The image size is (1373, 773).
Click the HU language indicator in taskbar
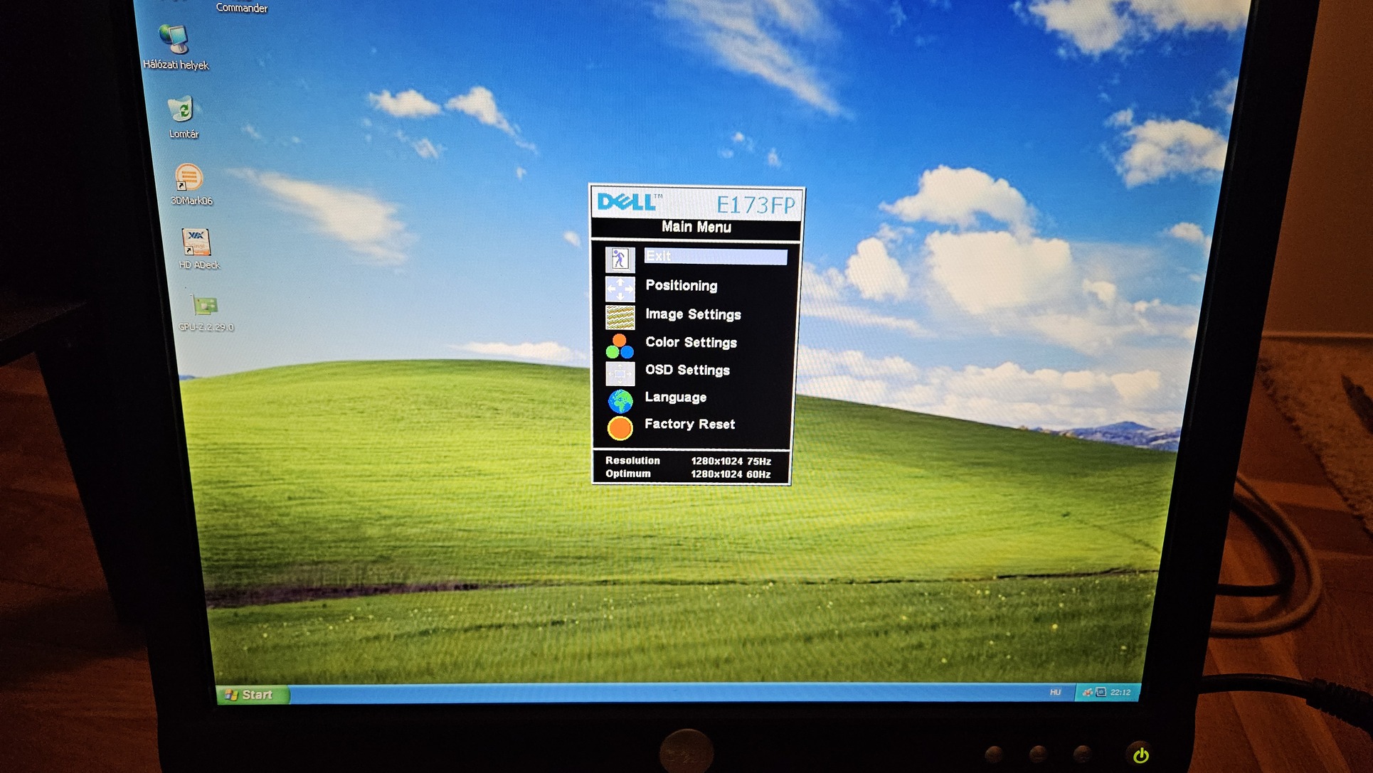coord(1055,693)
